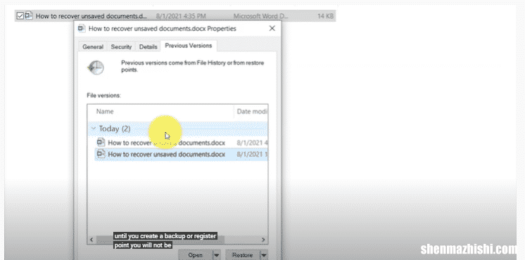Open the Security tab
This screenshot has width=525, height=260.
click(121, 47)
